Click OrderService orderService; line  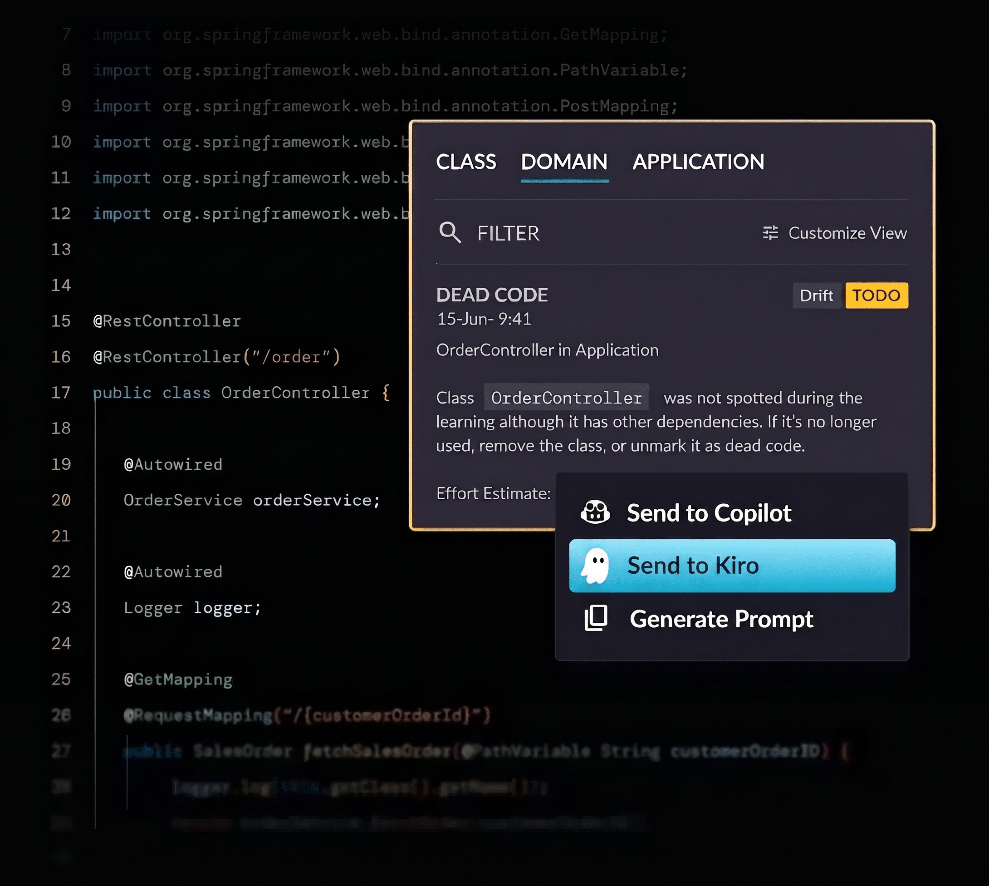coord(251,500)
